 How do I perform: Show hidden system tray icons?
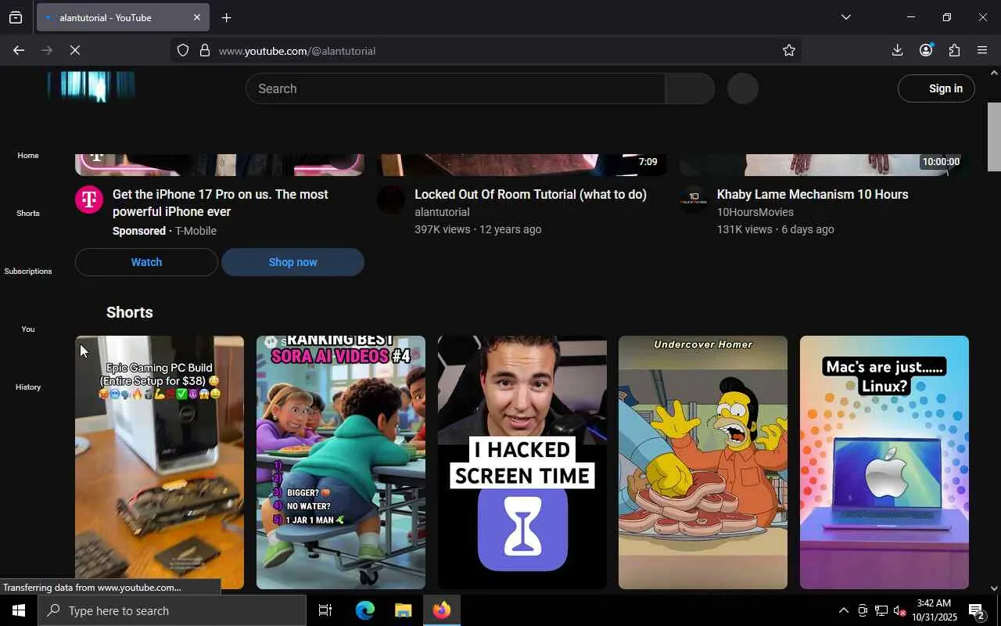(843, 610)
